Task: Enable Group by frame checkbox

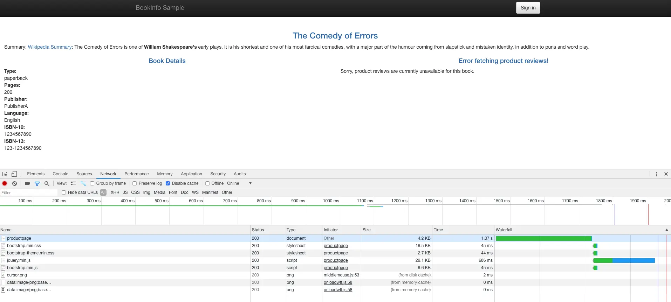Action: coord(92,183)
